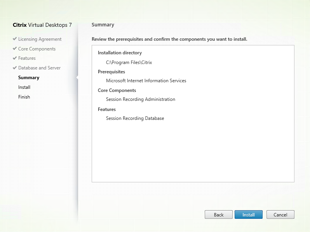Select the Summary step in left sidebar
The image size is (310, 232).
point(29,78)
